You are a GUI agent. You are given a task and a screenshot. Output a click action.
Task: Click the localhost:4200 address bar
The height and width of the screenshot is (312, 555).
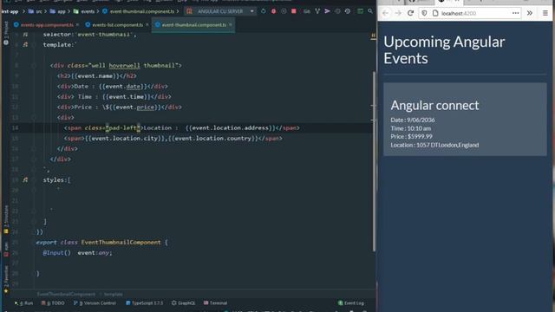(470, 13)
